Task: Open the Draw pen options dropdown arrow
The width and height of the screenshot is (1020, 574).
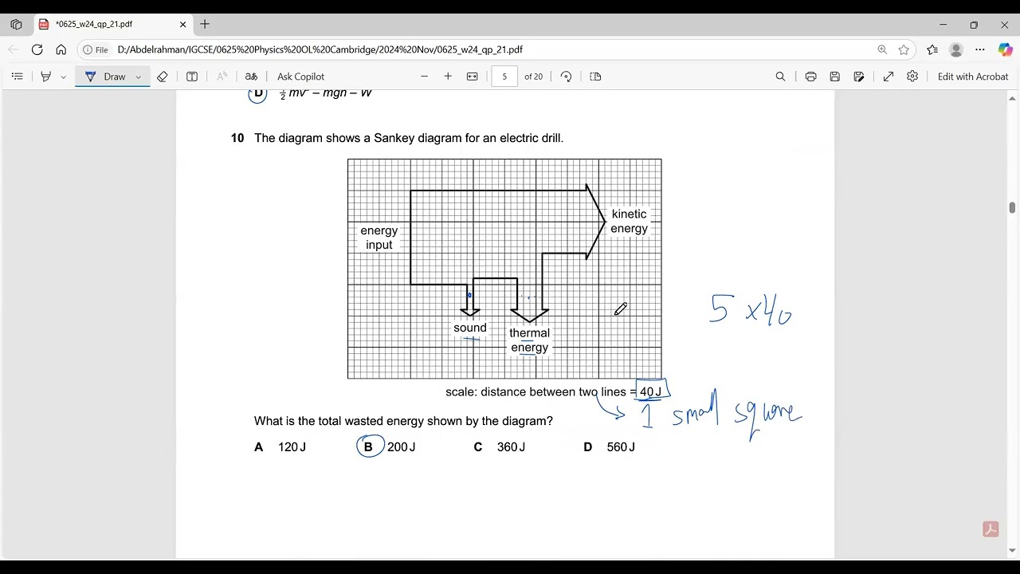Action: pyautogui.click(x=138, y=77)
